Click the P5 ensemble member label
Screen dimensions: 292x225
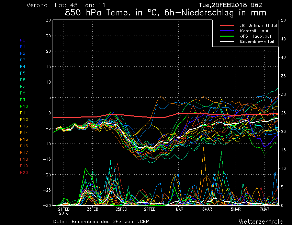tap(23, 73)
